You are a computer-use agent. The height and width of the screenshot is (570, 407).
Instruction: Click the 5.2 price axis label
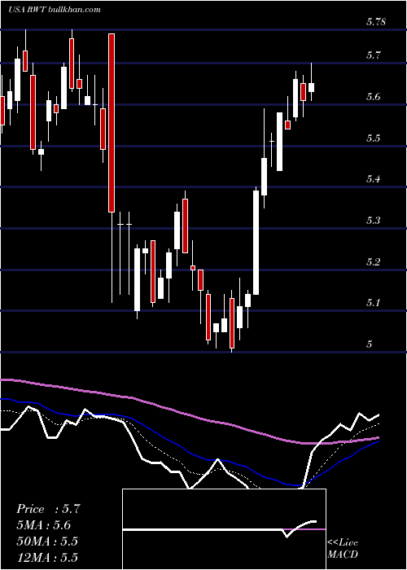click(x=374, y=261)
